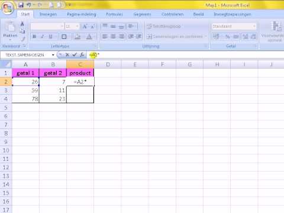
Task: Open the font size dropdown
Action: pos(77,26)
